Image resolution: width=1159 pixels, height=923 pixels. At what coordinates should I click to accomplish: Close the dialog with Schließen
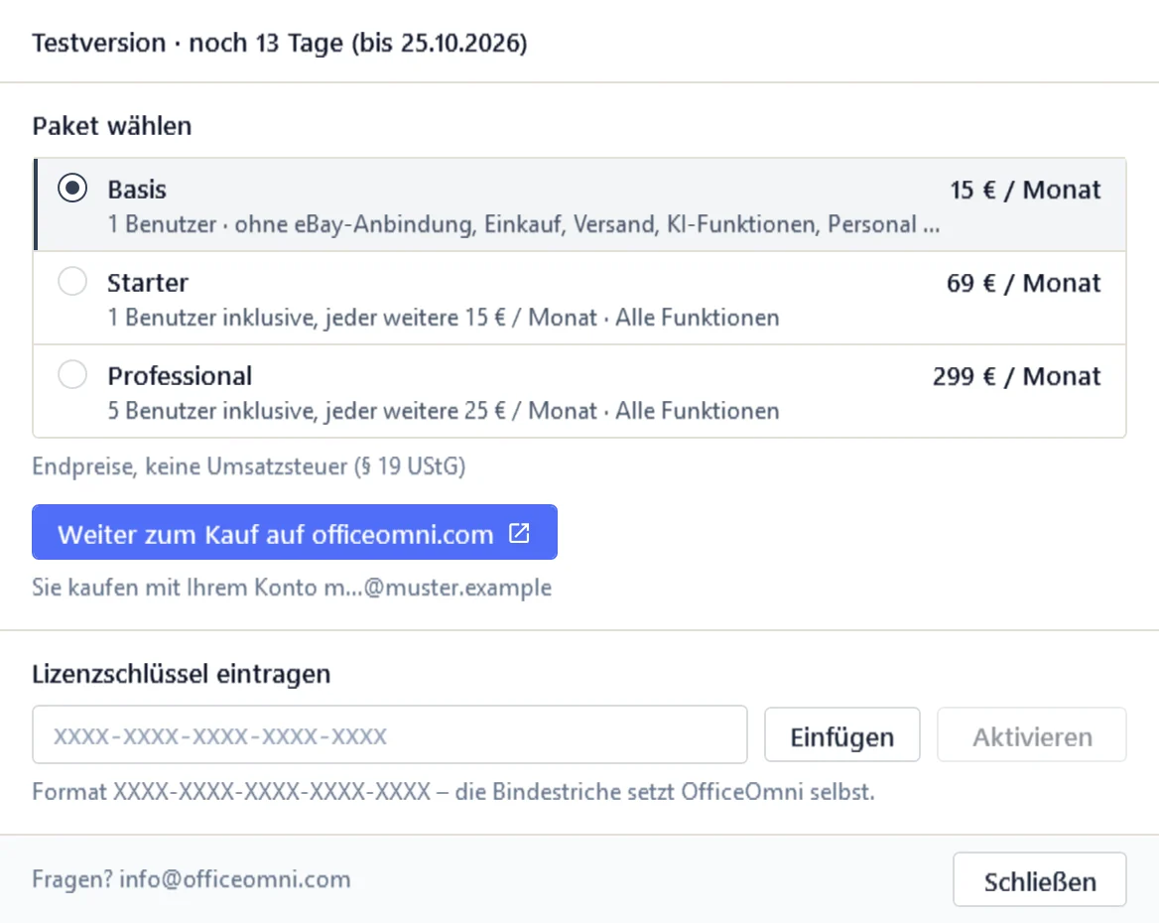tap(1039, 880)
